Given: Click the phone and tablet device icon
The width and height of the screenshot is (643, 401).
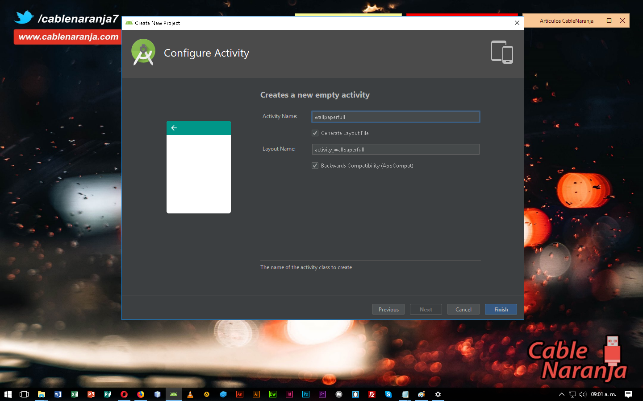Looking at the screenshot, I should tap(502, 52).
